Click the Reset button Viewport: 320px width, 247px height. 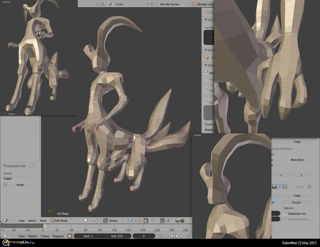pyautogui.click(x=20, y=184)
